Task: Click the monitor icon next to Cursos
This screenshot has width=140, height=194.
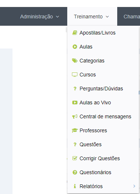Action: pyautogui.click(x=75, y=75)
